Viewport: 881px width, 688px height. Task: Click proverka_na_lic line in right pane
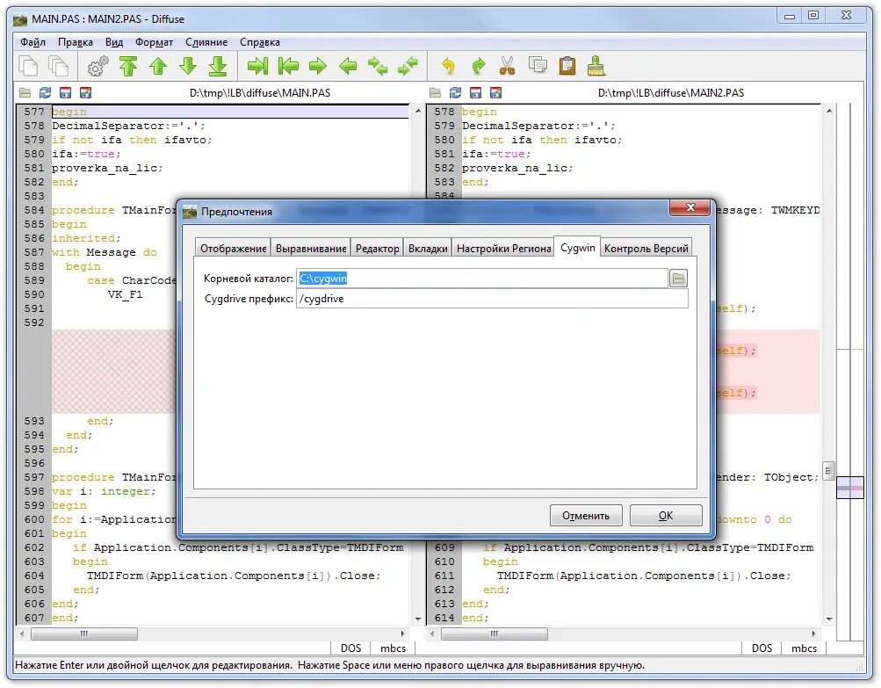[x=516, y=168]
